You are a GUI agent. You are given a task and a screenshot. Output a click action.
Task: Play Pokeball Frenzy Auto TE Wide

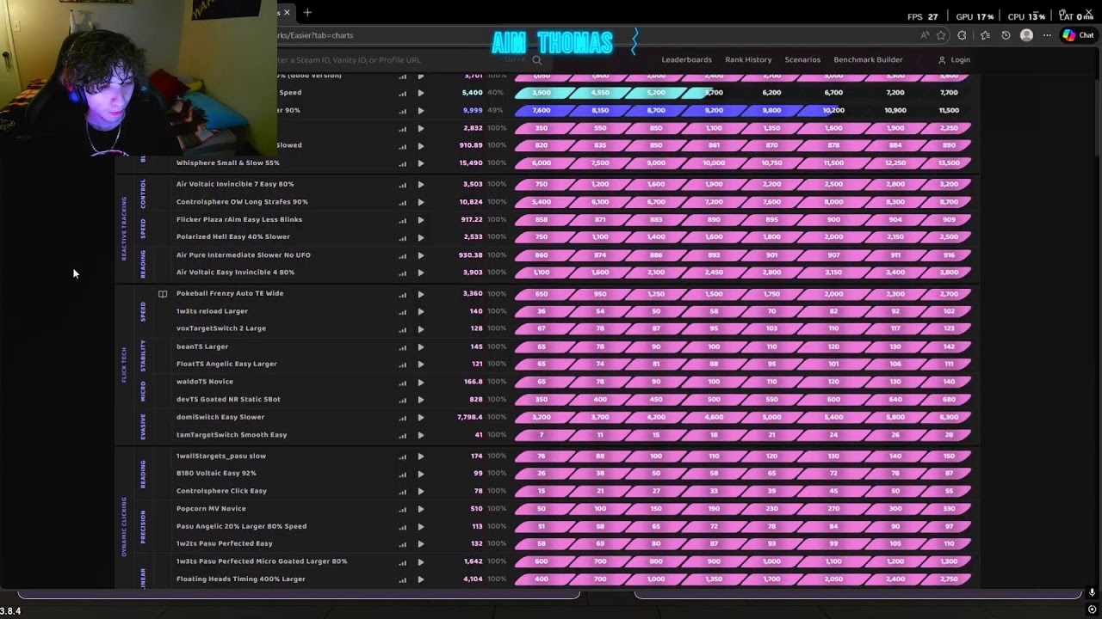click(421, 294)
